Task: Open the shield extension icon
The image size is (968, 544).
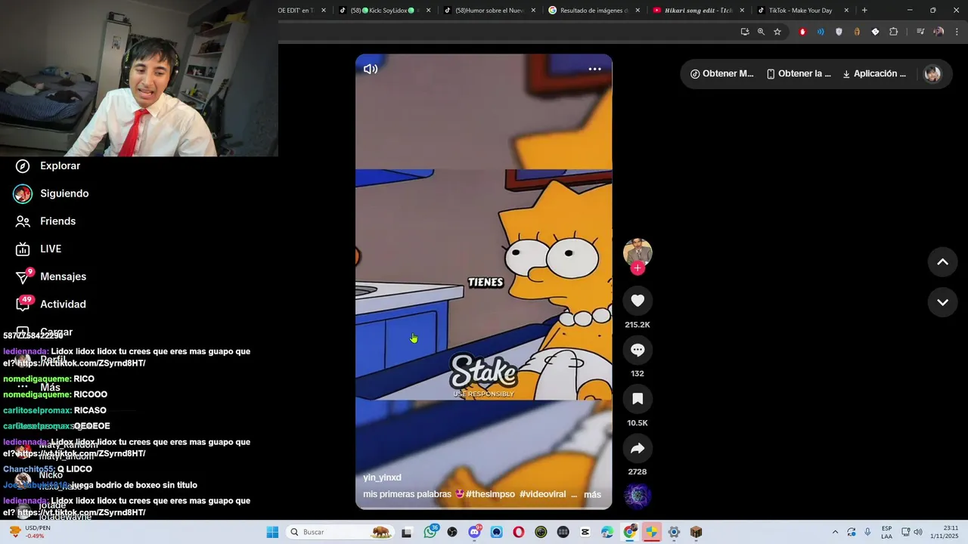Action: 839,32
